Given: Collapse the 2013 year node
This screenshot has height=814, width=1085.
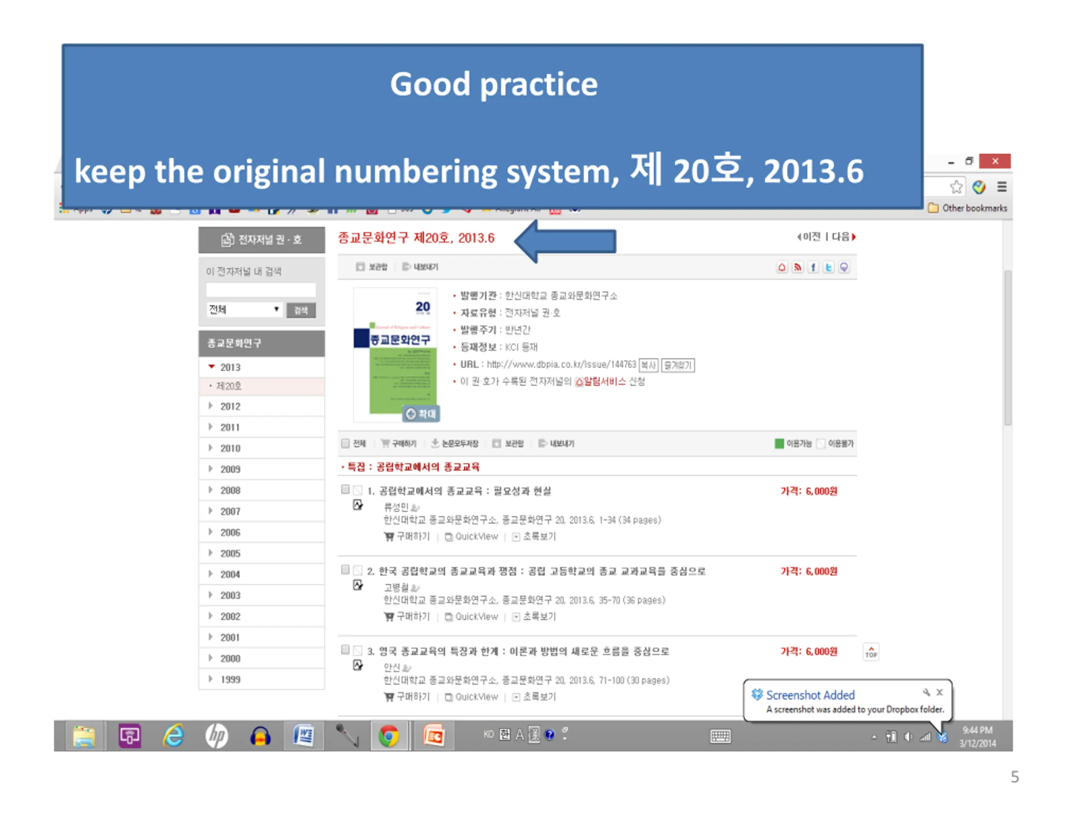Looking at the screenshot, I should click(211, 367).
